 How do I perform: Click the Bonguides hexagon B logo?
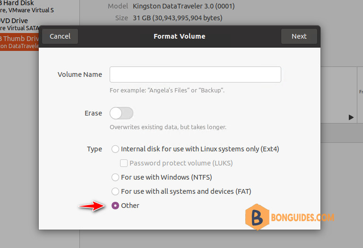[257, 217]
